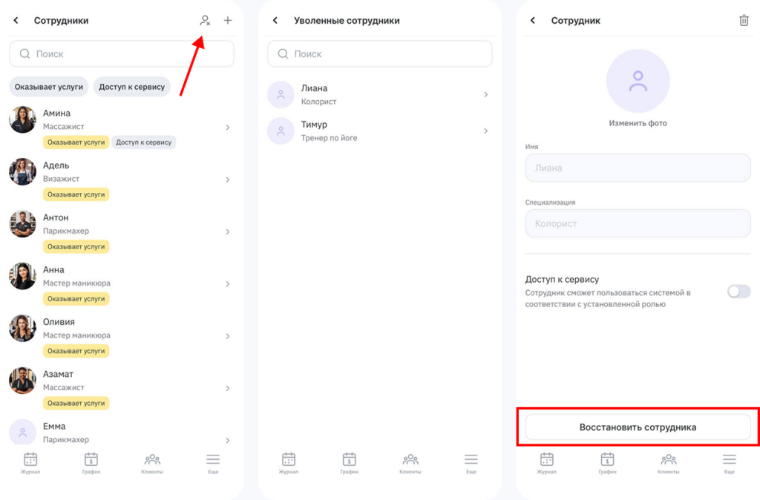Screen dimensions: 760x500
Task: Click Изменить фото link
Action: click(x=638, y=123)
